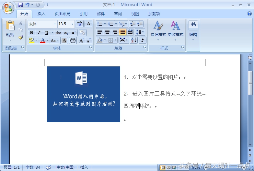Select the blue Word image

coord(84,94)
